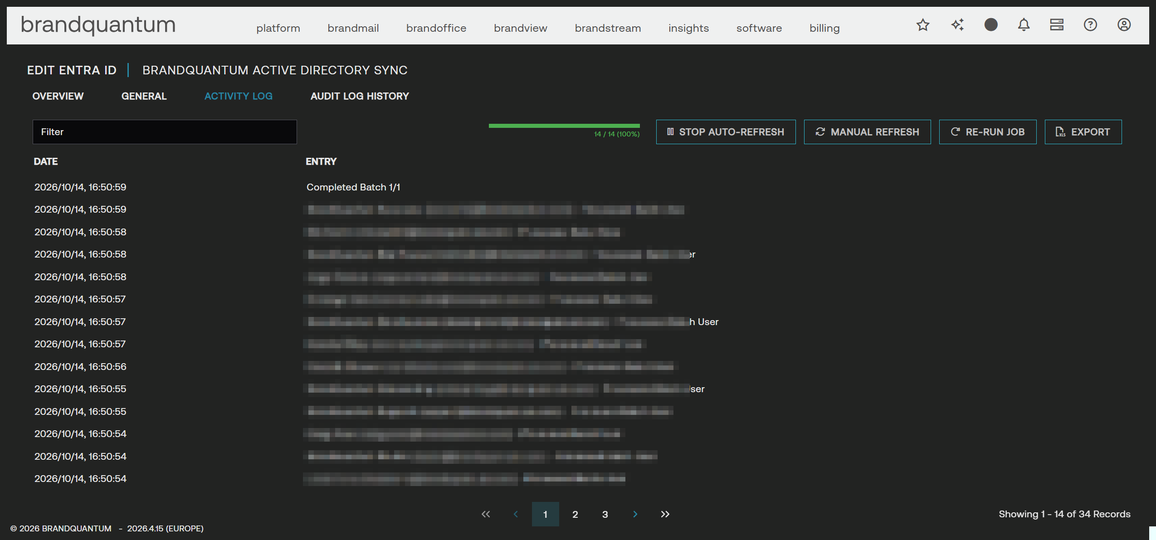Go to the first page with double-left arrows

pos(486,514)
